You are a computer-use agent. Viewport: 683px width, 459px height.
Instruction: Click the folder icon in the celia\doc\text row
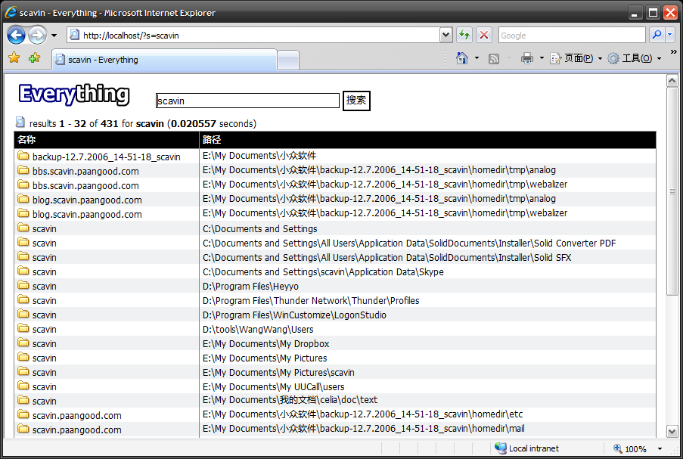tap(23, 400)
